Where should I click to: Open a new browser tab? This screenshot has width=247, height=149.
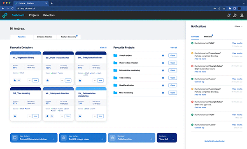coord(51,3)
